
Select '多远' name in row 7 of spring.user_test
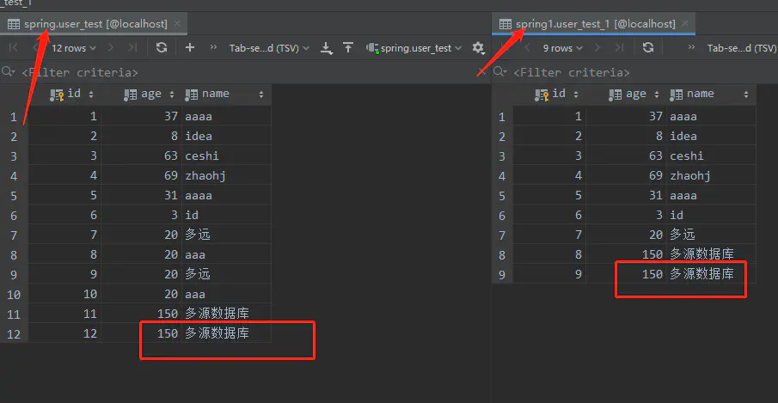[x=226, y=235]
